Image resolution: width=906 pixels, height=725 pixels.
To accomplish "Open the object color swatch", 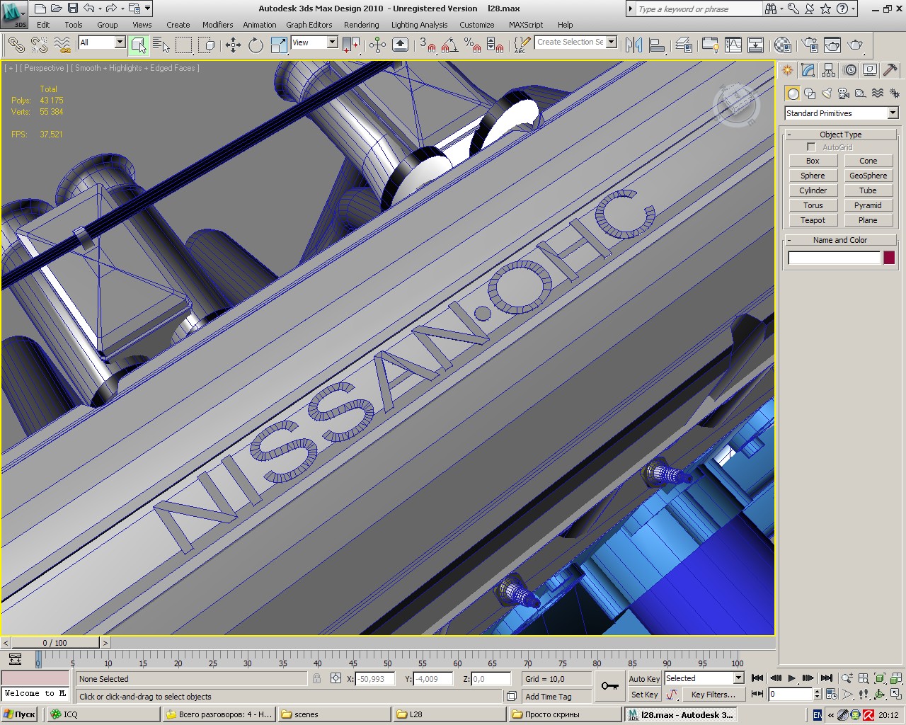I will point(889,258).
